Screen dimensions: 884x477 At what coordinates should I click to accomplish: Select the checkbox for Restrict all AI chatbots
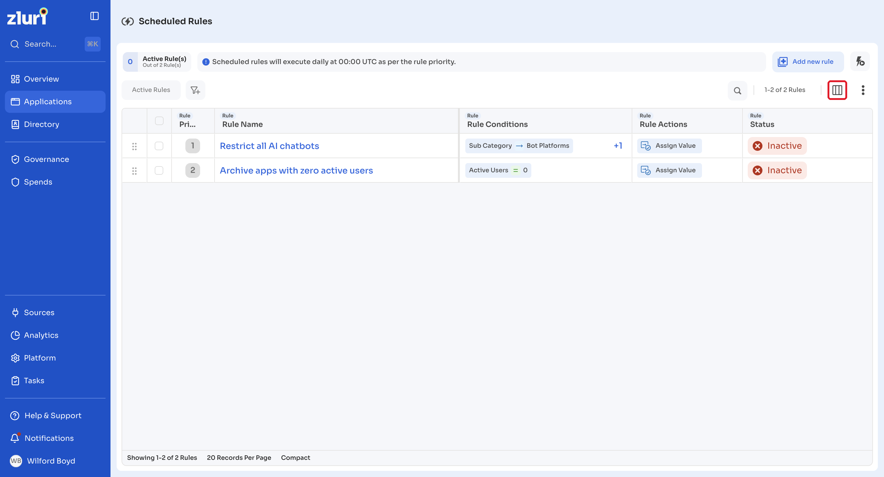159,146
